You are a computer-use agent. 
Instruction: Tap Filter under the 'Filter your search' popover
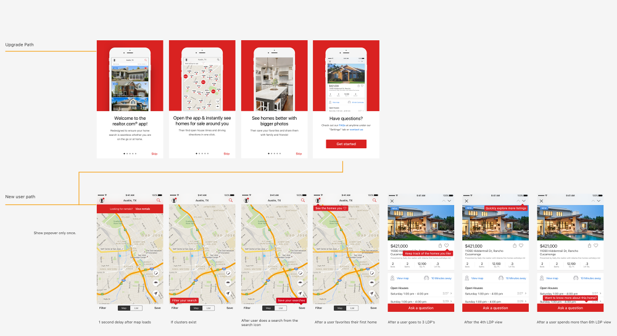click(x=175, y=308)
